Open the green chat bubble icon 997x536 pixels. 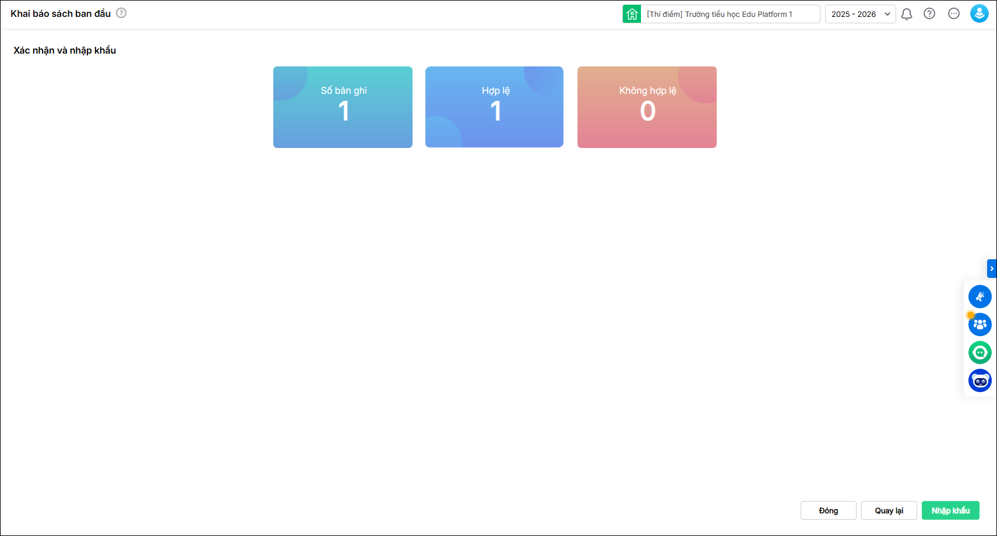(x=980, y=352)
